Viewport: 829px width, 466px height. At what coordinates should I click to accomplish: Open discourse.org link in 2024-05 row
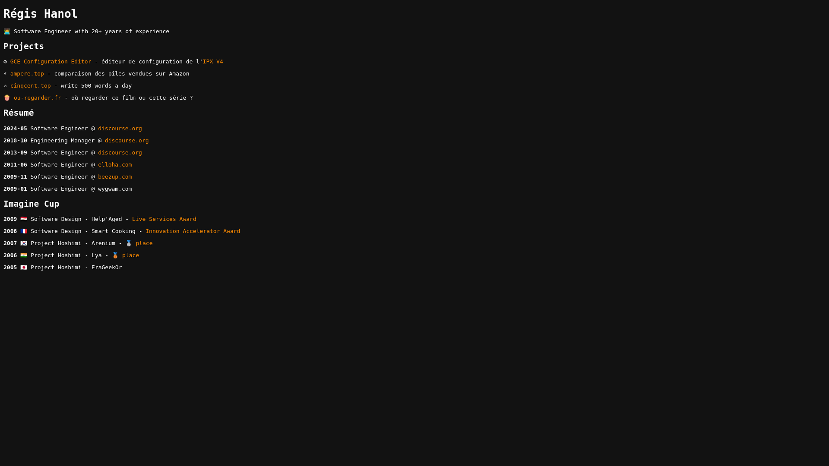(120, 129)
